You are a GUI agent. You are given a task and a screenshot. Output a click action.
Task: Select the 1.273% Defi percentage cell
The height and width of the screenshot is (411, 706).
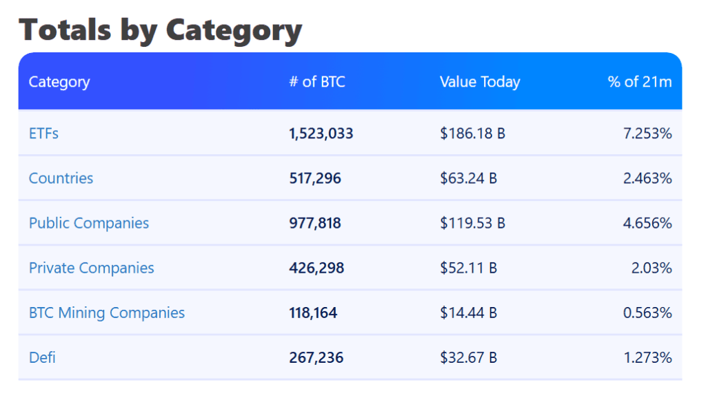[x=647, y=357]
